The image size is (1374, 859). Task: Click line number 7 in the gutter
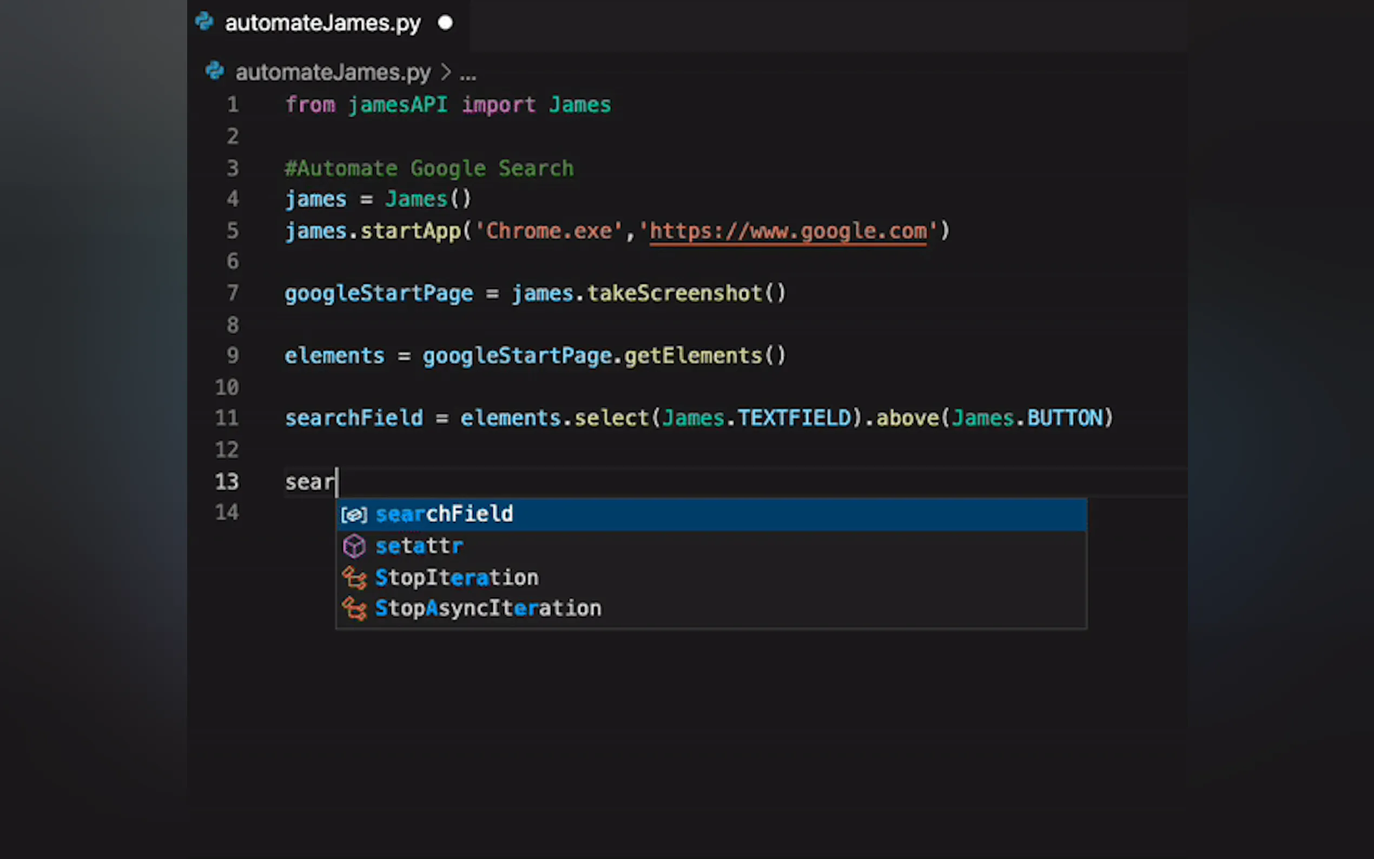coord(232,293)
